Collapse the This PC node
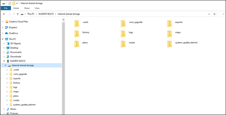The image size is (226, 115). [x=3, y=39]
